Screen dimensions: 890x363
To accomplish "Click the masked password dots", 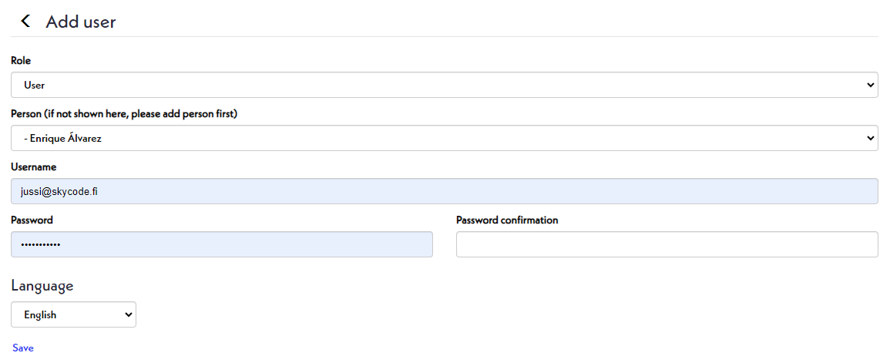I will tap(42, 245).
